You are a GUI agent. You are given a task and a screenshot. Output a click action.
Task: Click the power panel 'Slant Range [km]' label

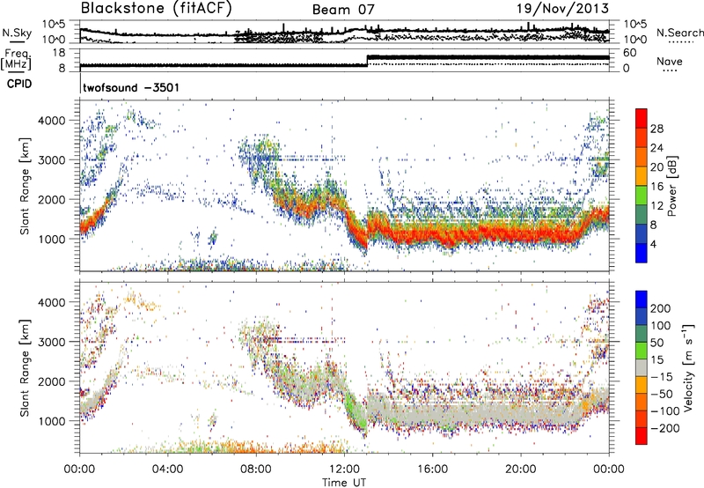coord(25,186)
